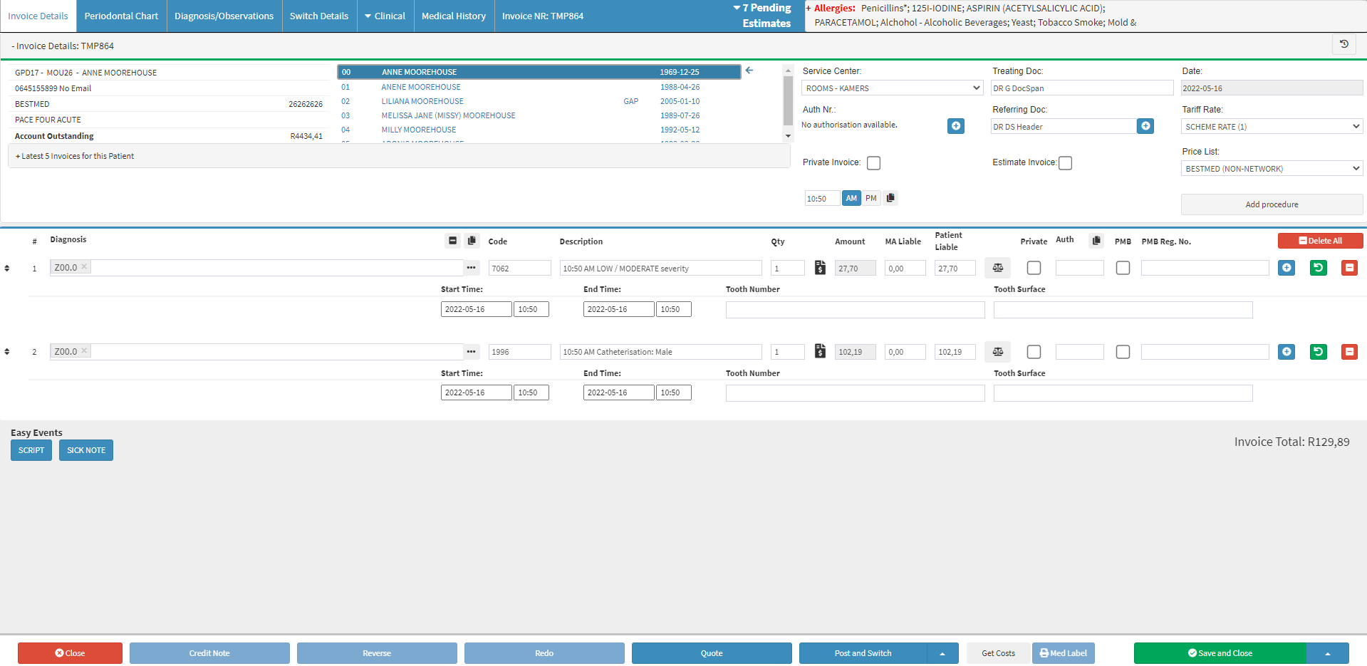
Task: Click the Tooth Number field on line 1
Action: pyautogui.click(x=854, y=310)
